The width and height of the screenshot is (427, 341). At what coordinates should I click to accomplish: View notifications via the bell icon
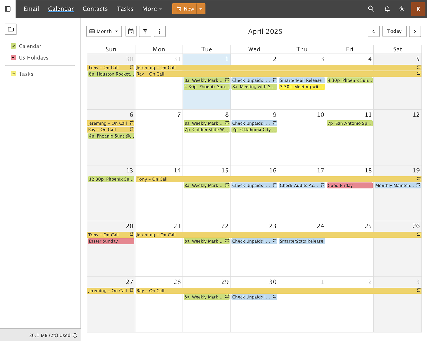387,9
